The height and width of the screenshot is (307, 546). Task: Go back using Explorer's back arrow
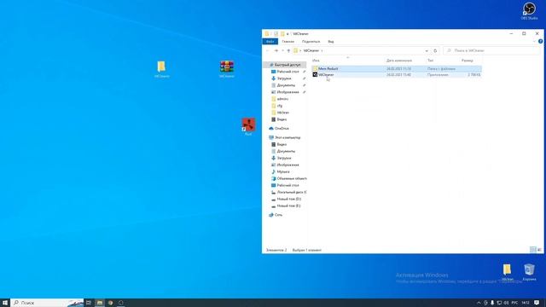click(267, 51)
